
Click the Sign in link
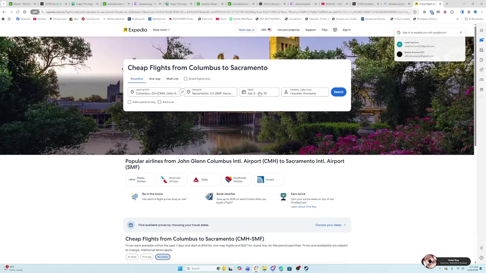(x=347, y=30)
